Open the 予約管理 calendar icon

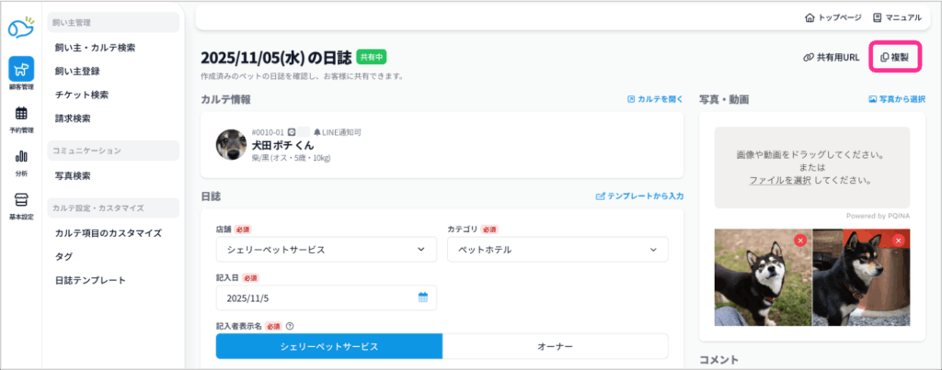pyautogui.click(x=21, y=115)
